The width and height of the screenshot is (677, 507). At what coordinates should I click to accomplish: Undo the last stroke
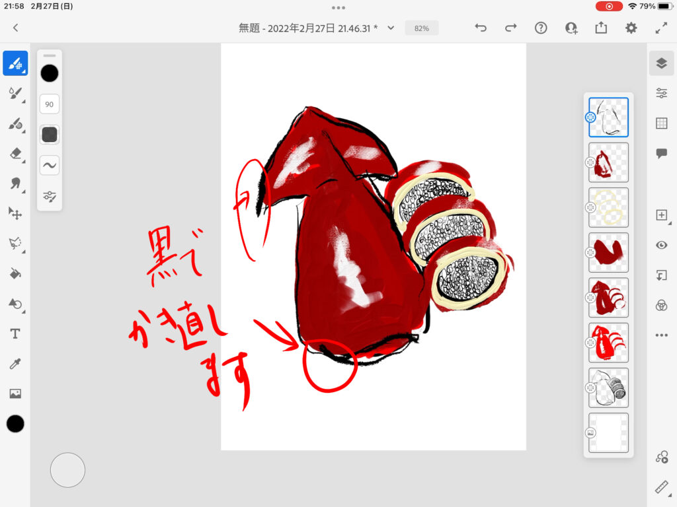(481, 28)
